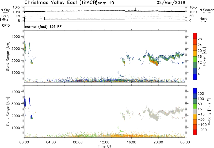
Task: Click the 'N.Sky' legend label
Action: tap(5, 10)
